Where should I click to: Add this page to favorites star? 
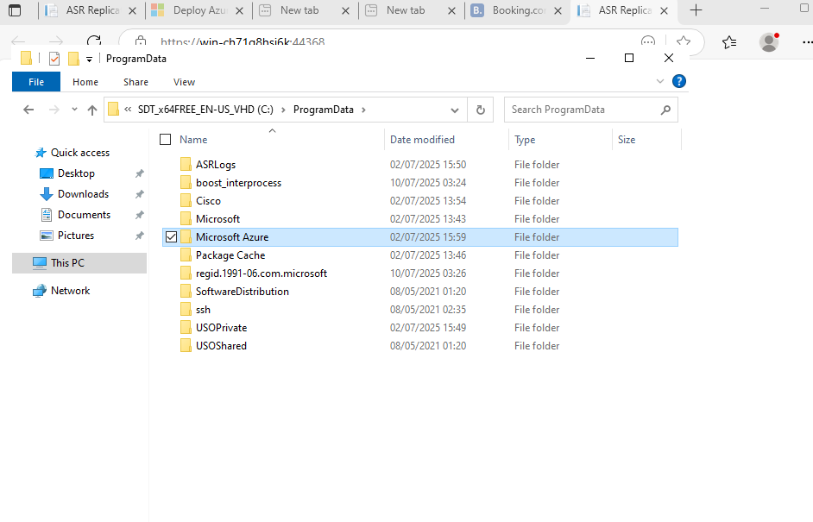[684, 41]
